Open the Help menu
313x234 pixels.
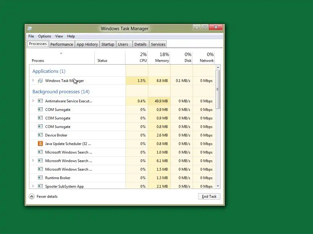pyautogui.click(x=71, y=36)
